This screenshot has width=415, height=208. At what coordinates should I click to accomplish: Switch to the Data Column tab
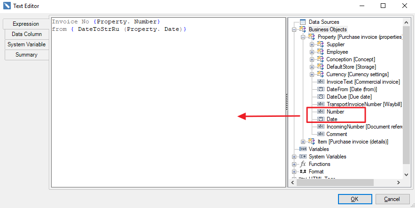point(27,34)
